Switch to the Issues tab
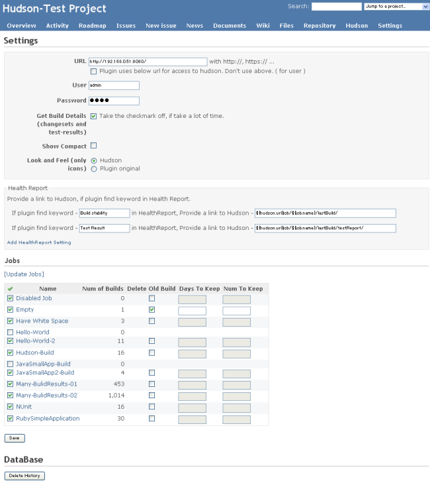This screenshot has height=483, width=430. pos(126,26)
